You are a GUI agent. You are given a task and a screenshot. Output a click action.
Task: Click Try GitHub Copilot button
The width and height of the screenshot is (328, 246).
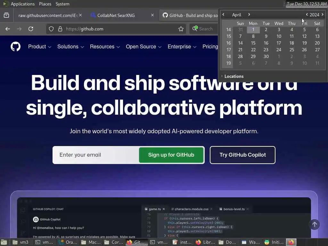[x=243, y=155]
